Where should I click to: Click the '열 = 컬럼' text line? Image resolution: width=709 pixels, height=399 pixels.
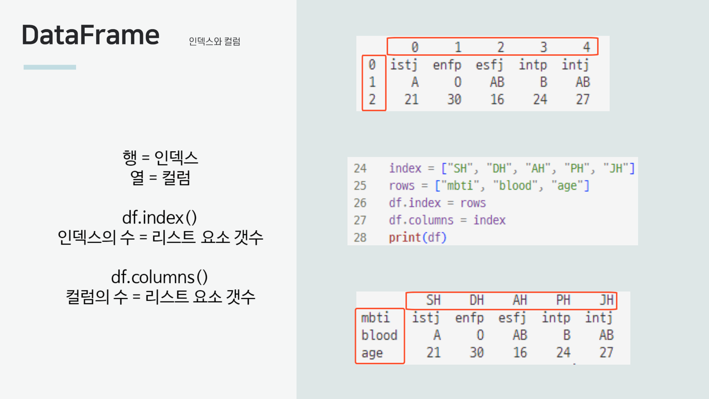160,178
